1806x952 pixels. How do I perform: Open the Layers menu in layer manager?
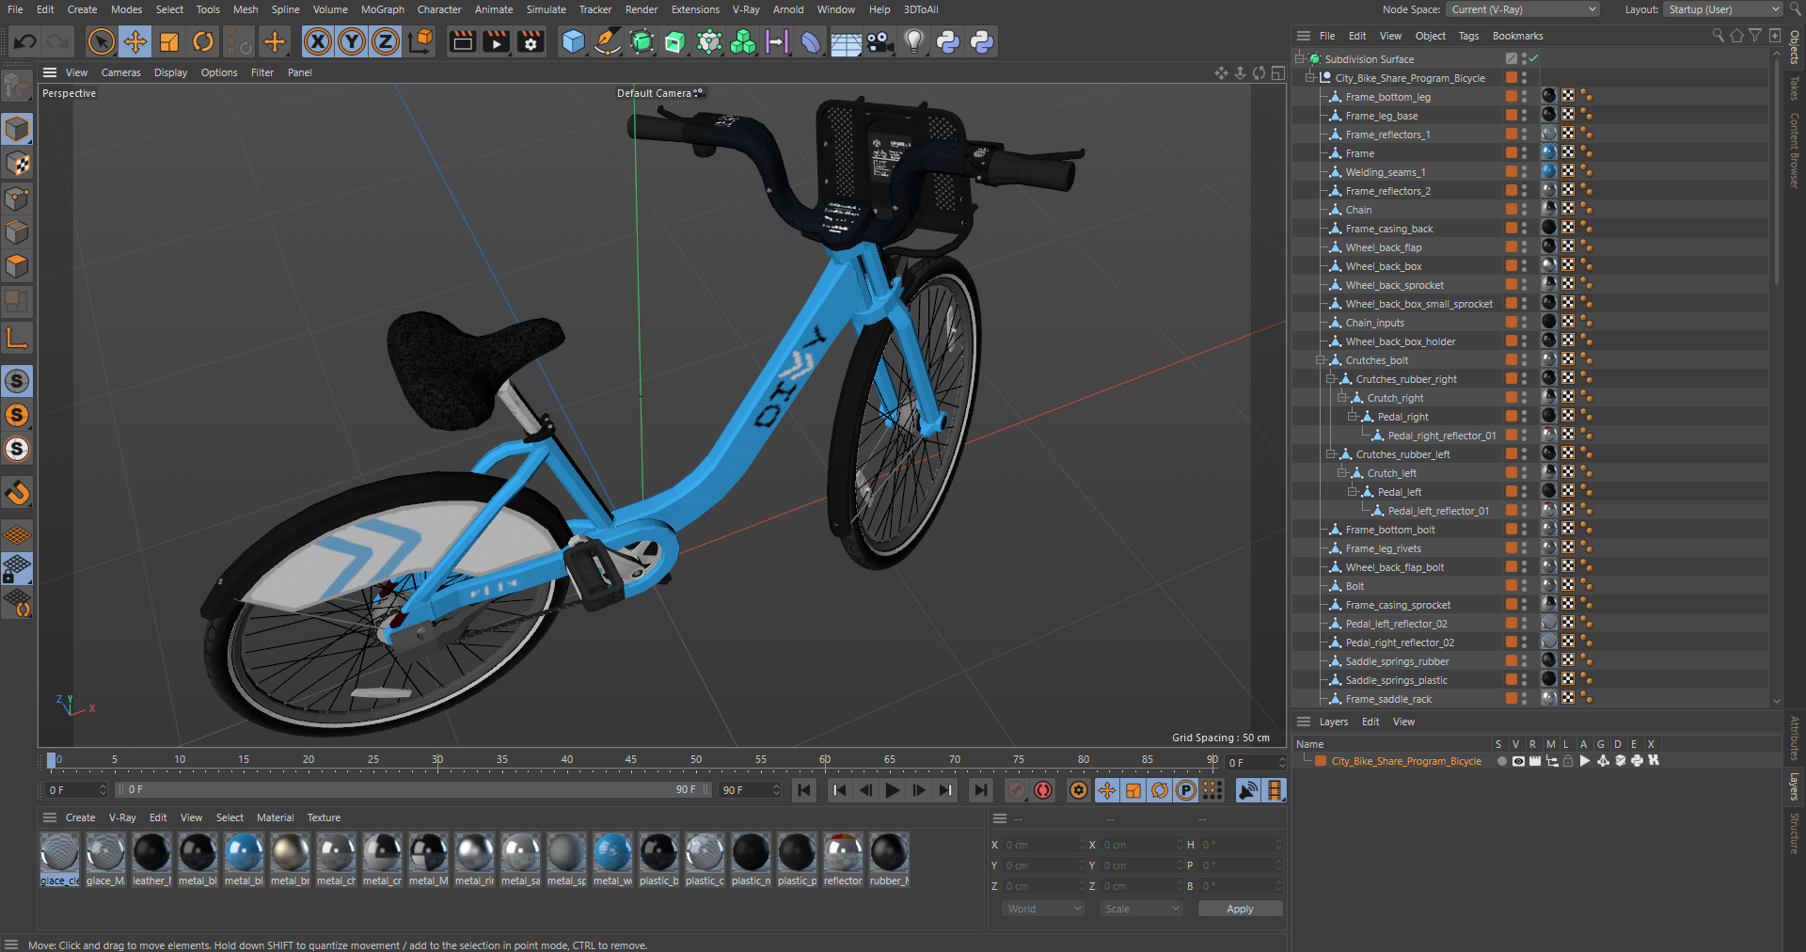[x=1333, y=722]
